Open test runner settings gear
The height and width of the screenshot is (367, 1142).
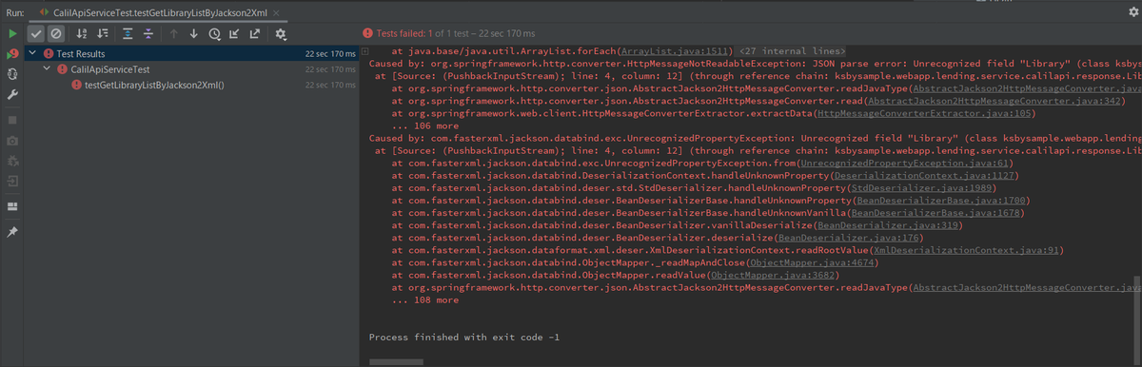pyautogui.click(x=280, y=33)
